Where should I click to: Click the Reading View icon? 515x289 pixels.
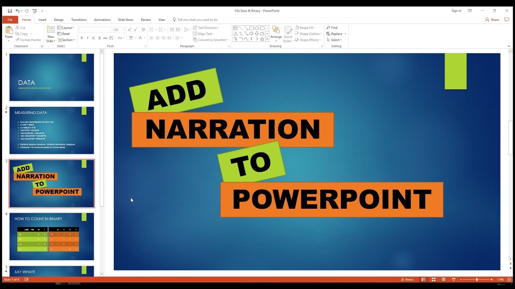[x=443, y=279]
